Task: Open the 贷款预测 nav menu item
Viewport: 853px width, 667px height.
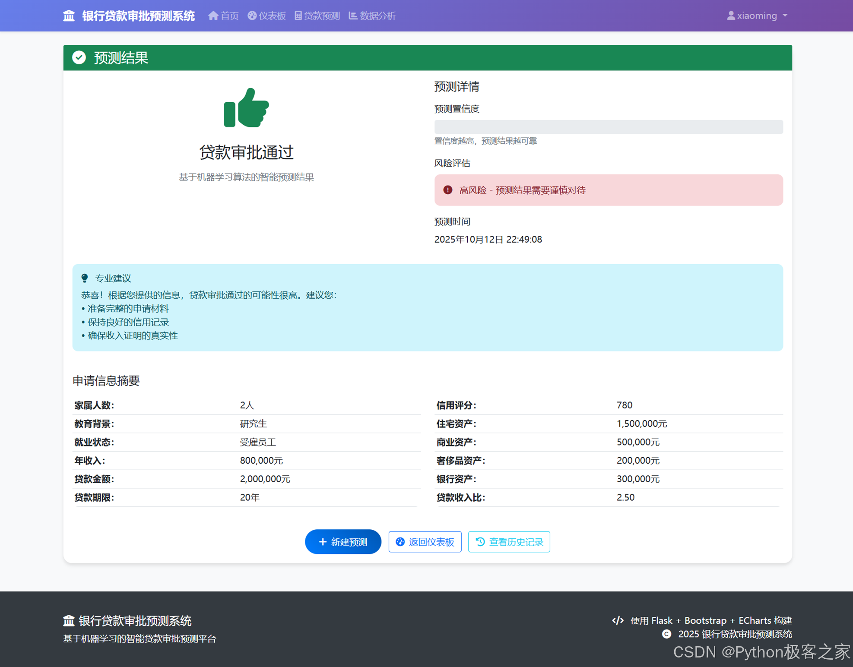Action: [x=322, y=16]
